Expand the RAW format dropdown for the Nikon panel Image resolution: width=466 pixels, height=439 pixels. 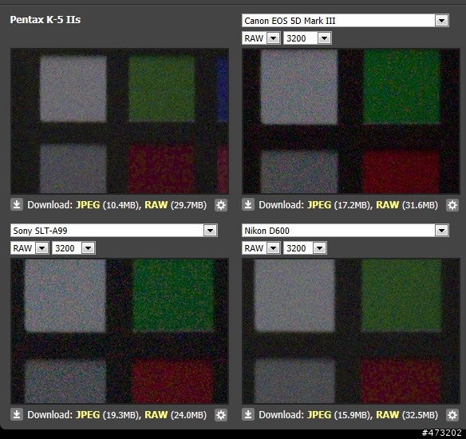coord(261,248)
